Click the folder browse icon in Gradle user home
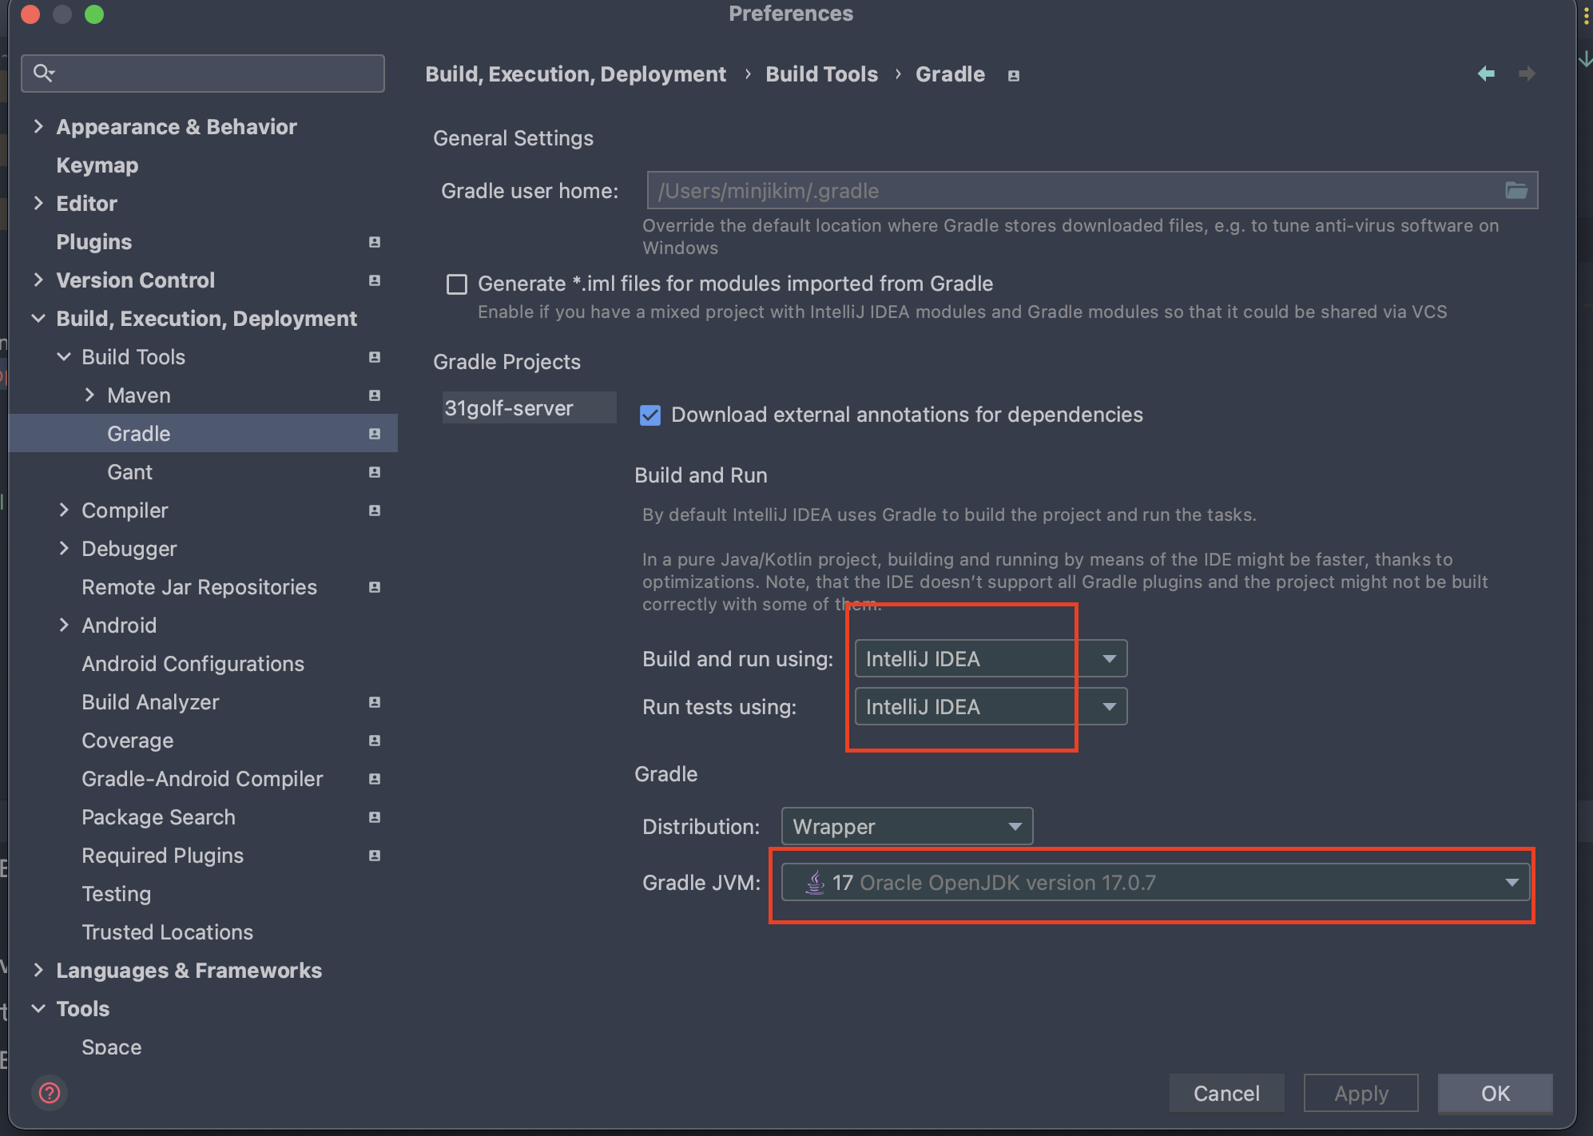Screen dimensions: 1593x1136 pos(1516,190)
